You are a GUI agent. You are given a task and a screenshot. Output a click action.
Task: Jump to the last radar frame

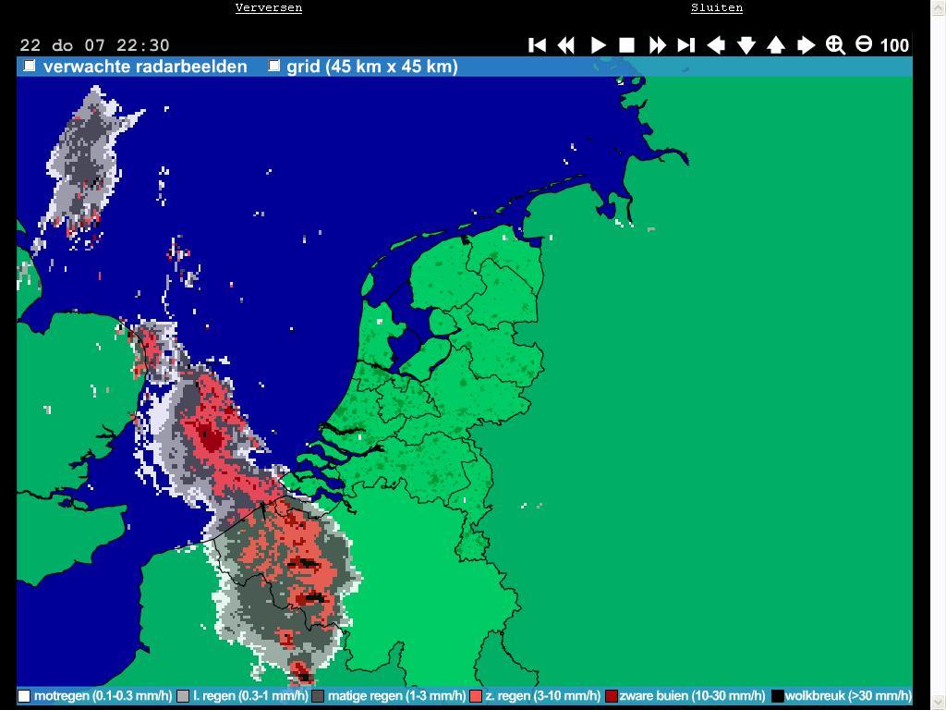coord(686,45)
